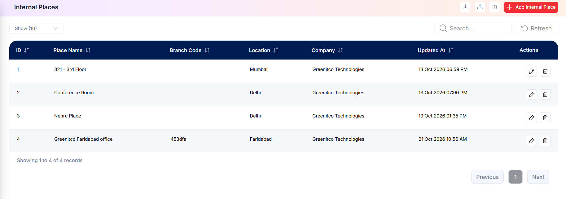
Task: Click the Conference Room name cell
Action: tap(74, 93)
